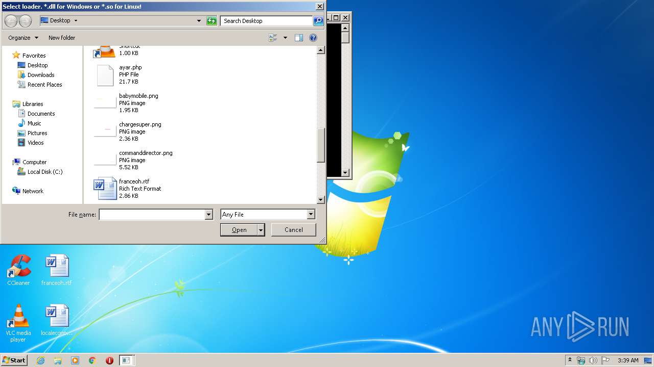654x367 pixels.
Task: Expand the Open button split arrow
Action: pos(261,230)
